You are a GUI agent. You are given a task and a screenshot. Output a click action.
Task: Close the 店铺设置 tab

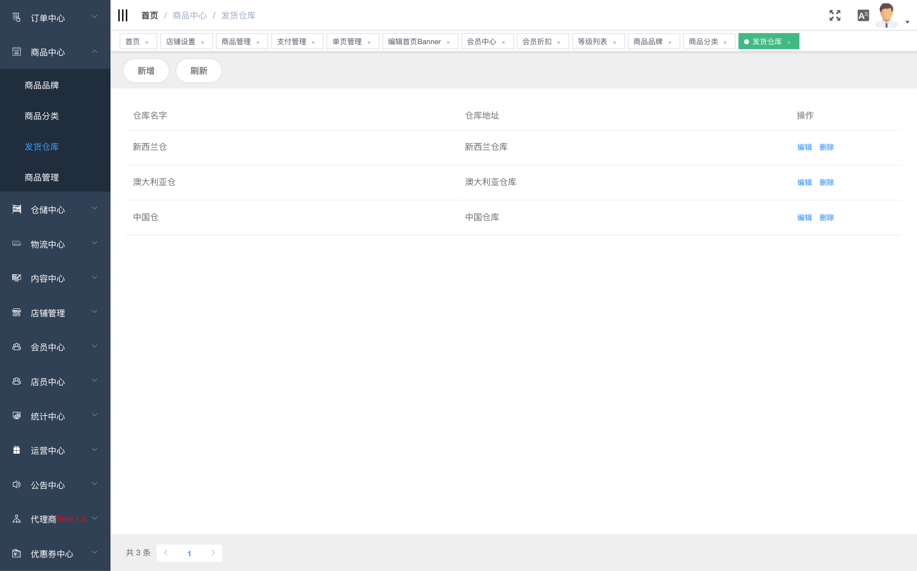[203, 42]
